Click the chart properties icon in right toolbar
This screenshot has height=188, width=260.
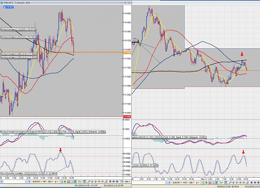point(213,183)
